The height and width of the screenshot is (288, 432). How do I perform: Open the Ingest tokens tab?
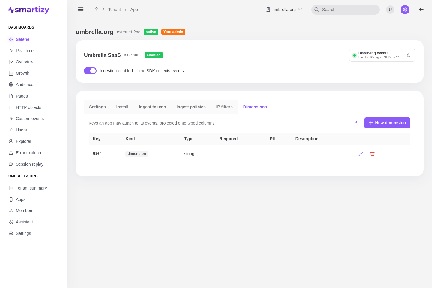152,107
